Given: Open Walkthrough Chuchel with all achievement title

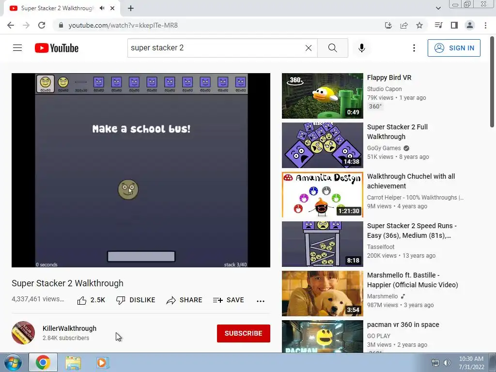Looking at the screenshot, I should click(411, 181).
